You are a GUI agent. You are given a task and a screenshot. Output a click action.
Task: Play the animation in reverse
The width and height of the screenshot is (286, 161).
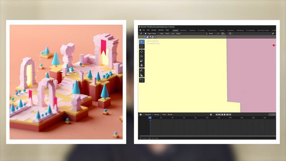(222, 114)
